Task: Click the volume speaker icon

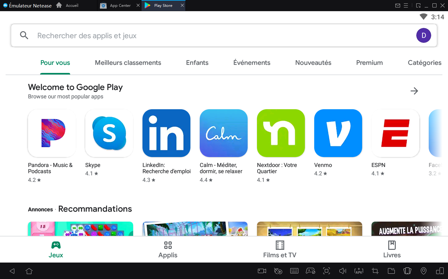Action: tap(343, 271)
